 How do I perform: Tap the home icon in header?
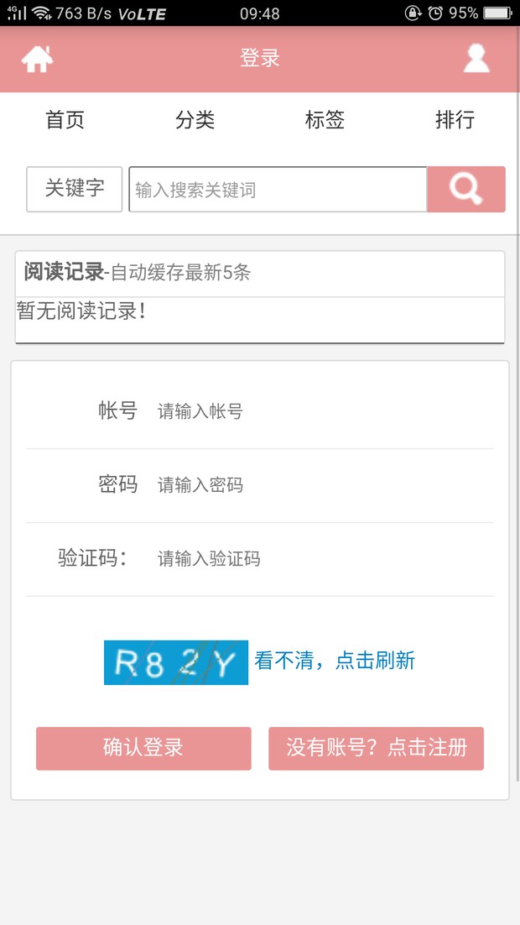[x=37, y=59]
